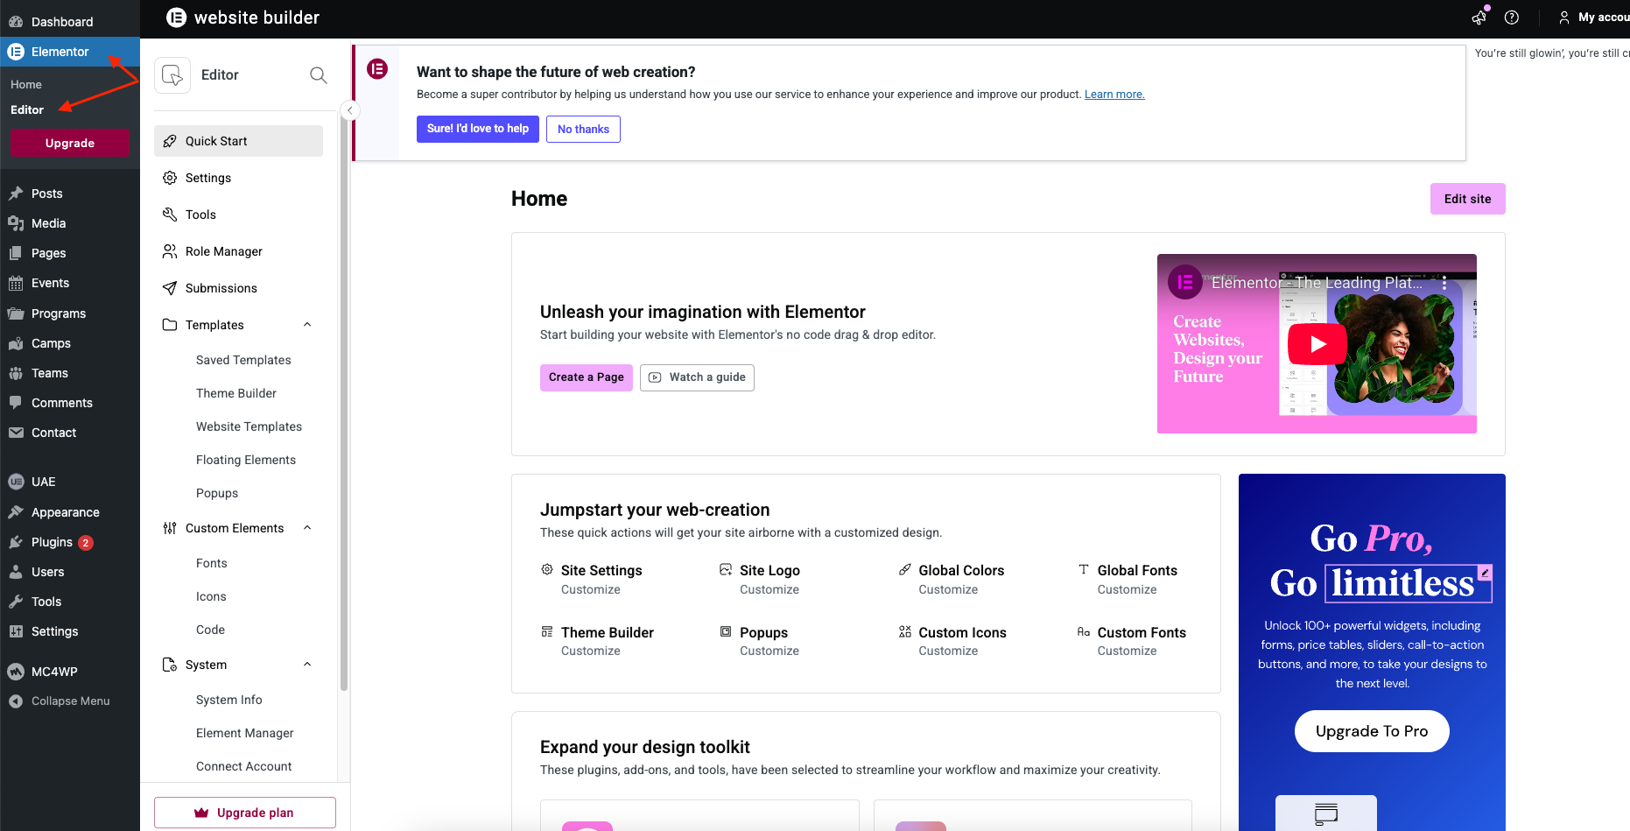Follow the Learn more link

pyautogui.click(x=1114, y=95)
